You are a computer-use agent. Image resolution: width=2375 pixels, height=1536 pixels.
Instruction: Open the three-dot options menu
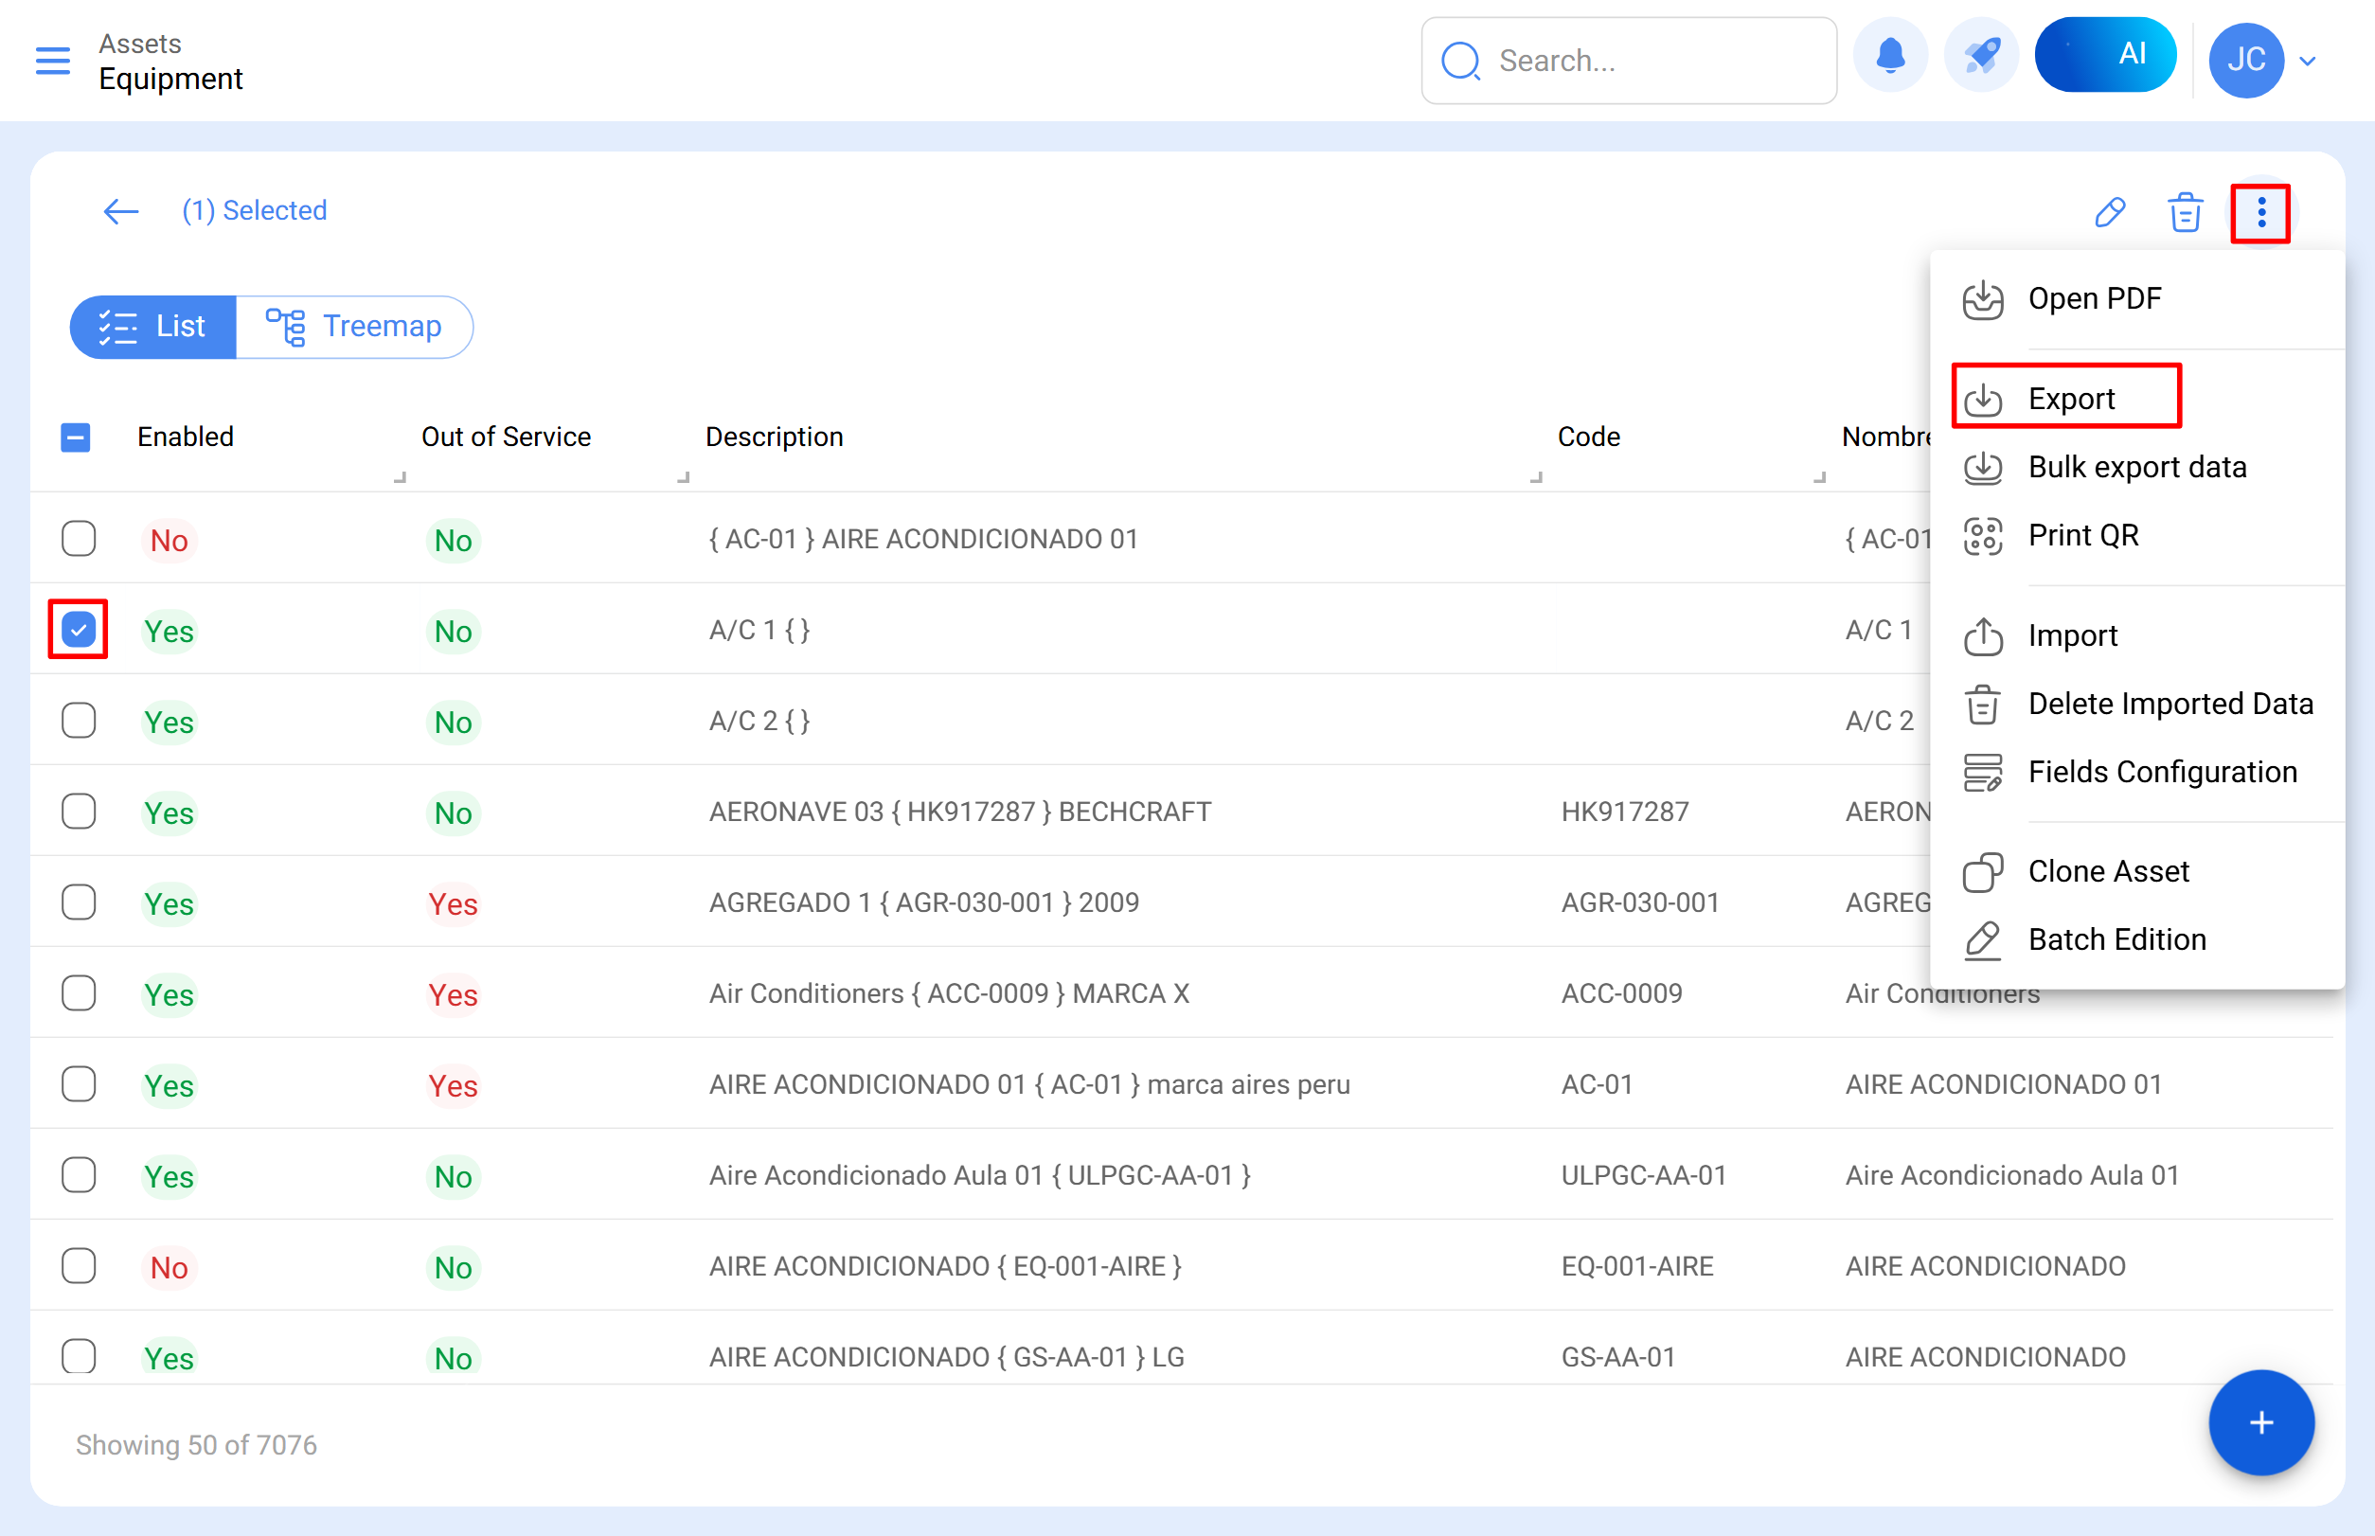click(2260, 211)
